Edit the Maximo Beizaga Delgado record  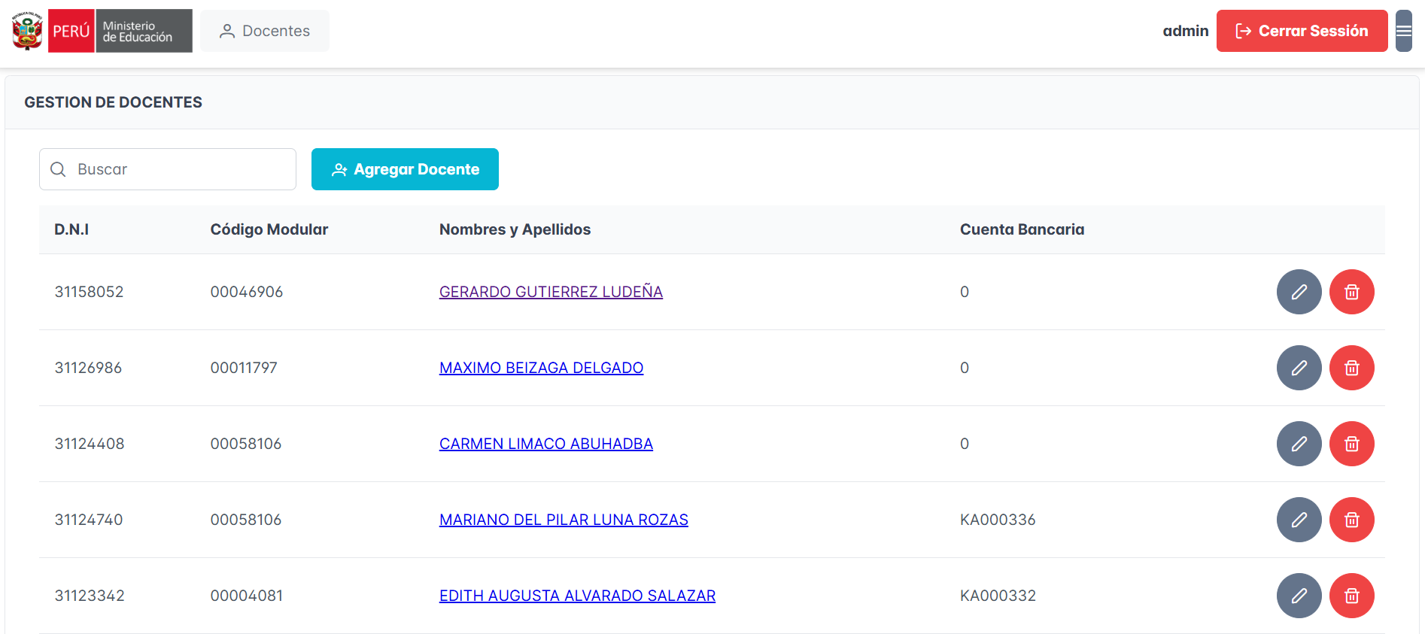coord(1299,368)
